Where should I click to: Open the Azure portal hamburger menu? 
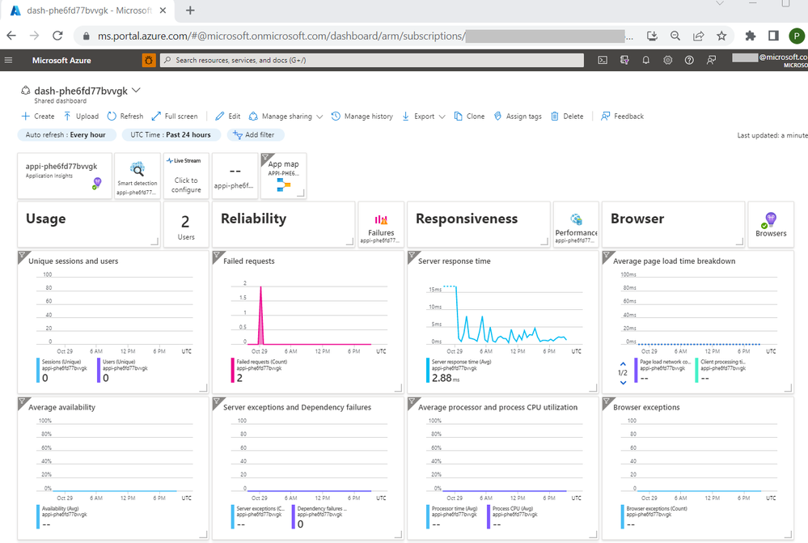[x=8, y=61]
